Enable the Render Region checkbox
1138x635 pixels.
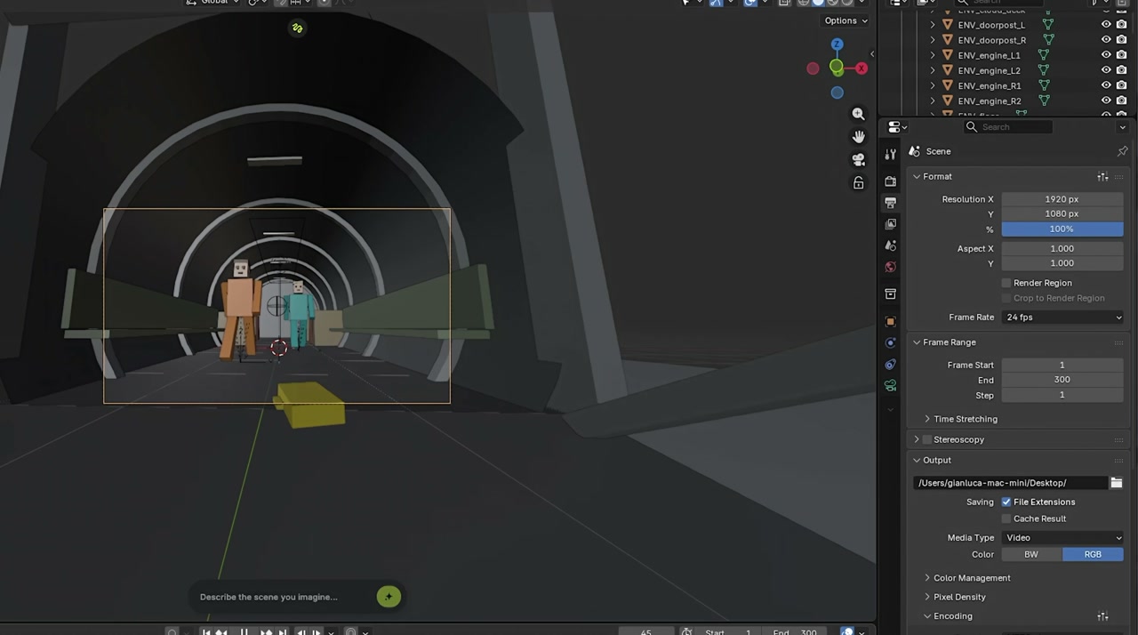[1006, 283]
